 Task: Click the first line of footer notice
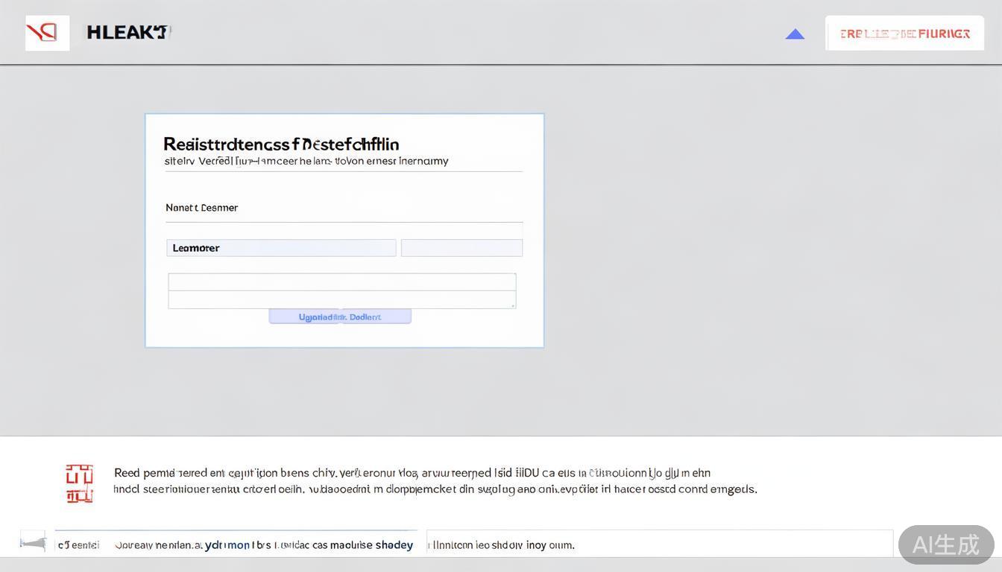[412, 473]
